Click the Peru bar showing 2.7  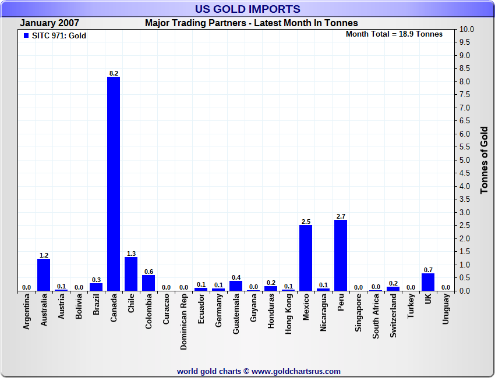pyautogui.click(x=341, y=255)
